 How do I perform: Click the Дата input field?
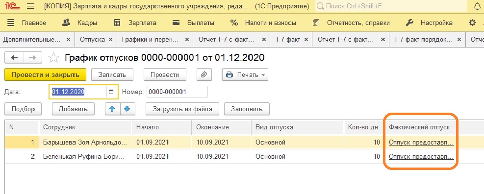(78, 92)
